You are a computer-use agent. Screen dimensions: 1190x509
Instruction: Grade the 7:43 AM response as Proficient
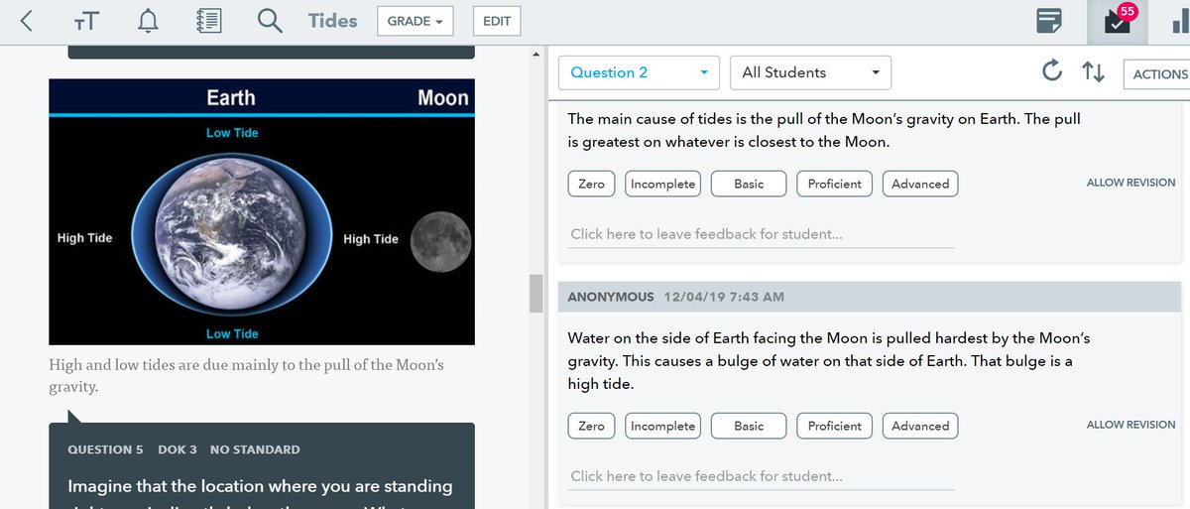835,426
